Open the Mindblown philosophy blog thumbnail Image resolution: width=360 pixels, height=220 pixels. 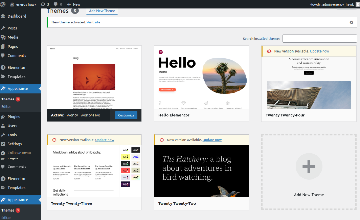(x=94, y=171)
